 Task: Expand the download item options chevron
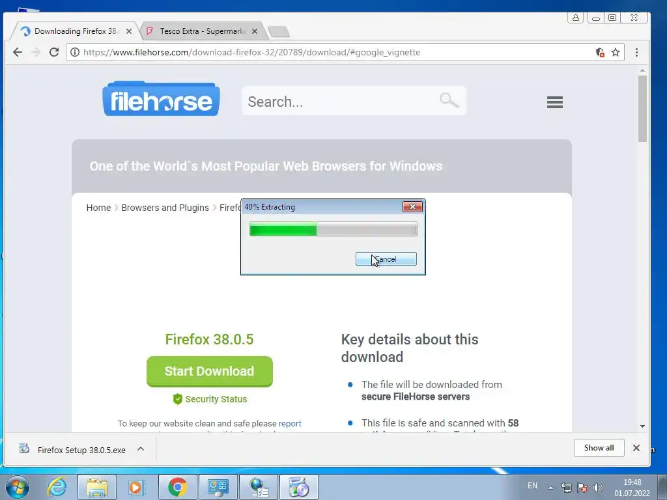tap(141, 449)
